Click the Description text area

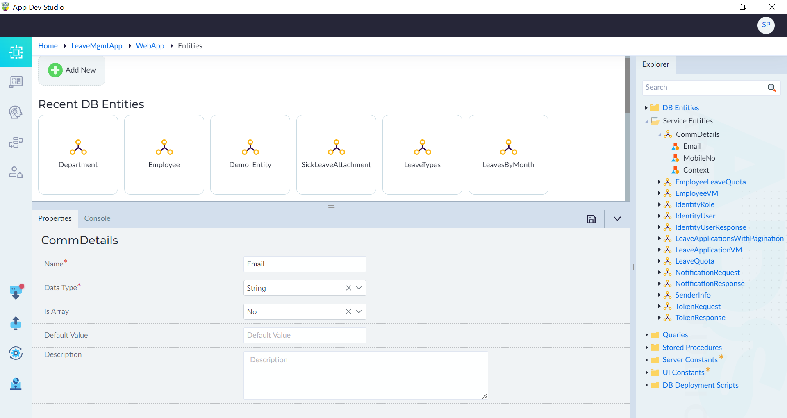[x=366, y=375]
